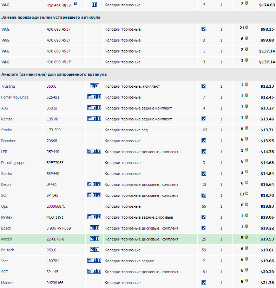
Task: Open the Fomar Roulunds brand link
Action: point(15,97)
